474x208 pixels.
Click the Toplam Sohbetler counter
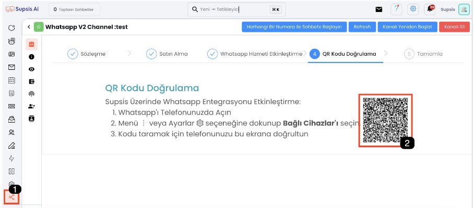pos(74,9)
